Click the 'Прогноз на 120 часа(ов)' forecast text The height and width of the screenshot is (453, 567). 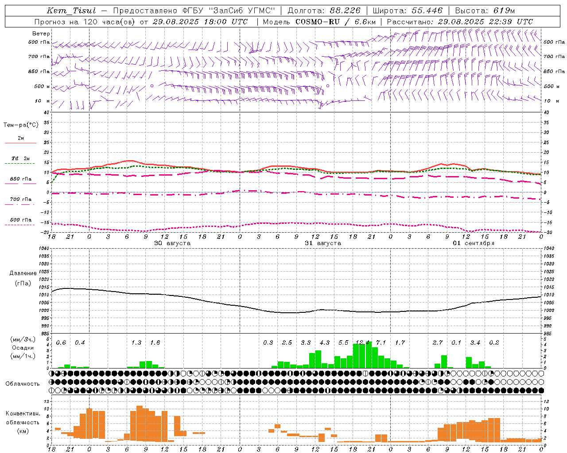pyautogui.click(x=86, y=22)
